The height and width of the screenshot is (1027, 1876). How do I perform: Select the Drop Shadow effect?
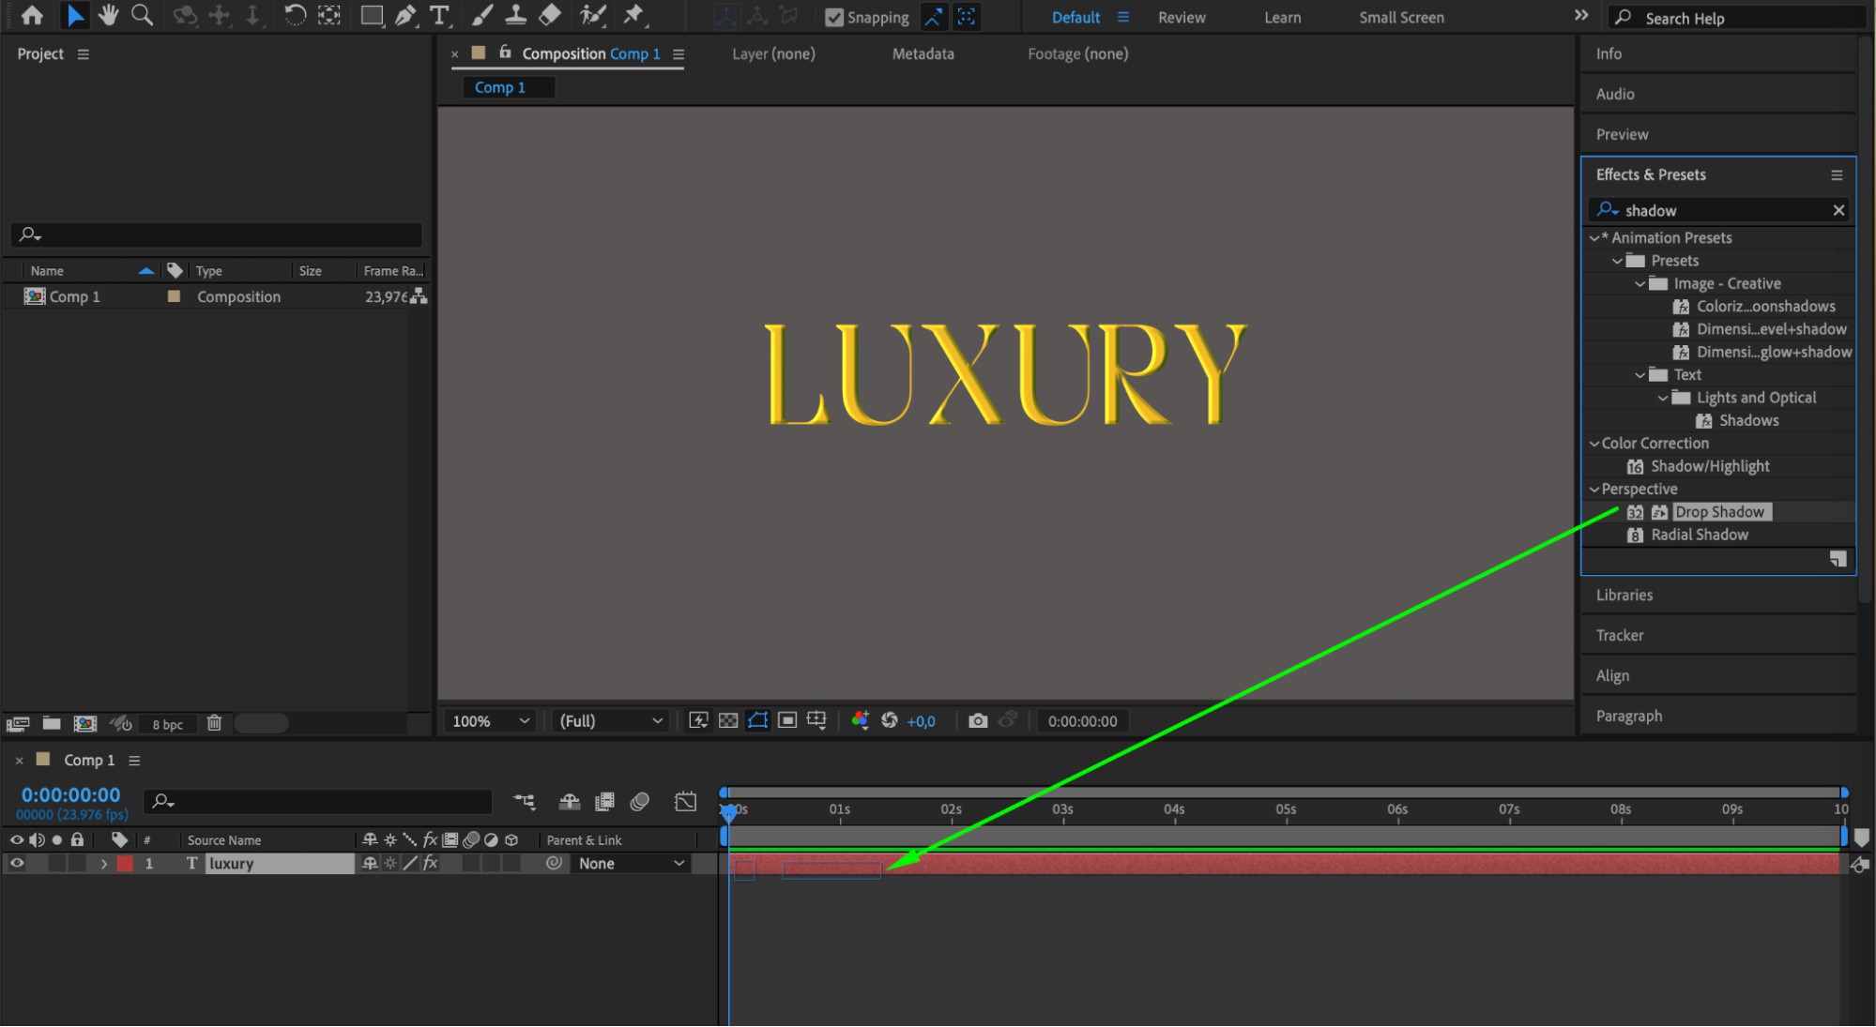coord(1718,512)
